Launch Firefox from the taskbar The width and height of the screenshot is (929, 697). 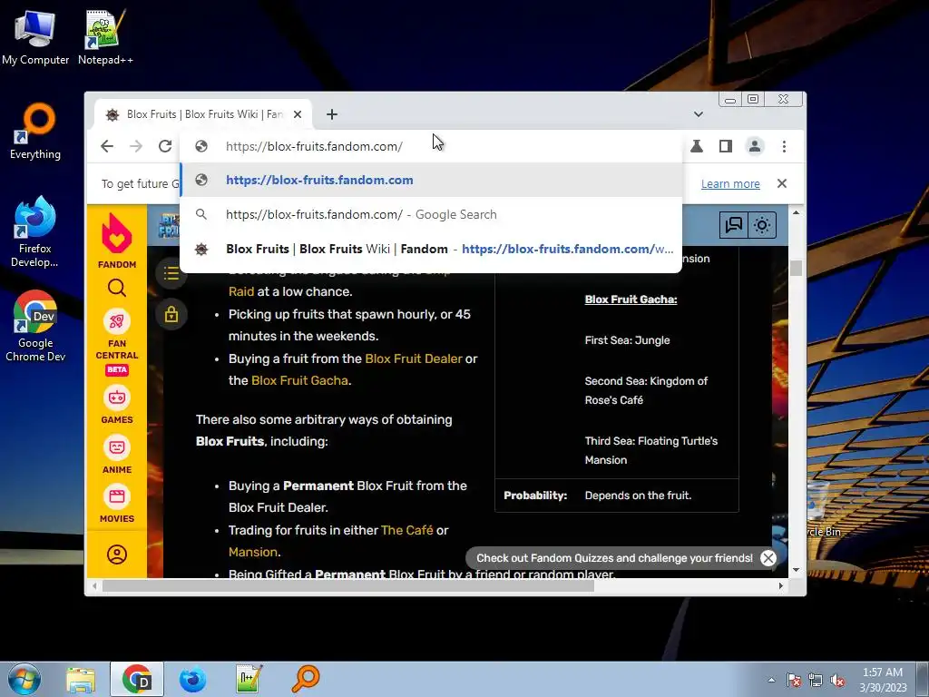192,679
